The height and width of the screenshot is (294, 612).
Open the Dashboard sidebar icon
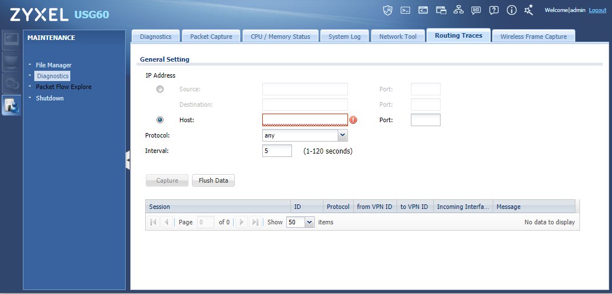[x=11, y=40]
